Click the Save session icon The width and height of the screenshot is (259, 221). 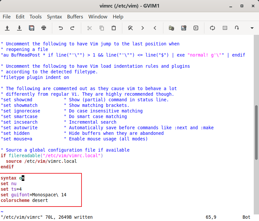[184, 28]
